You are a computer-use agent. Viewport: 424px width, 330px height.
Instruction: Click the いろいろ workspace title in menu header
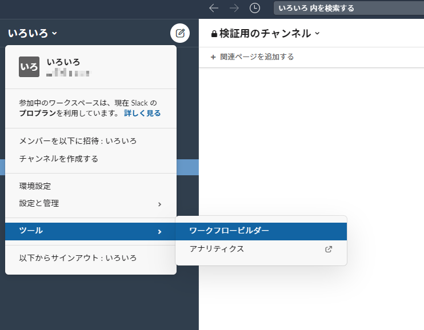pos(63,62)
